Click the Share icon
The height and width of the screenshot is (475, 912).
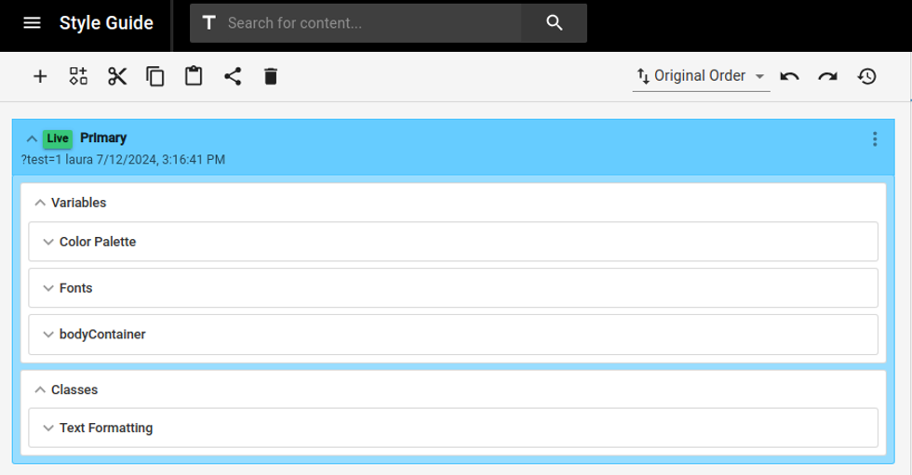tap(233, 76)
